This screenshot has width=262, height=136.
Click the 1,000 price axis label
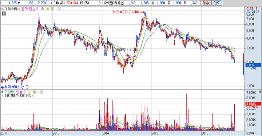250,86
